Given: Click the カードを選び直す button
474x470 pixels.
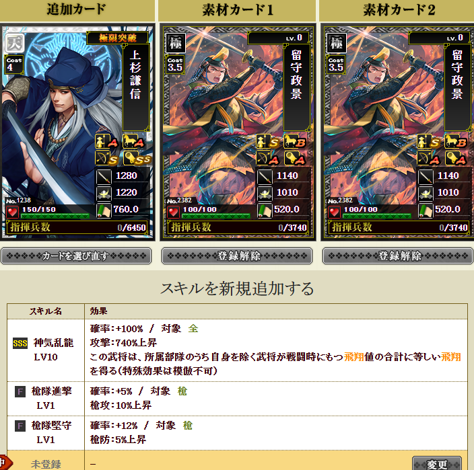Looking at the screenshot, I should (x=76, y=256).
